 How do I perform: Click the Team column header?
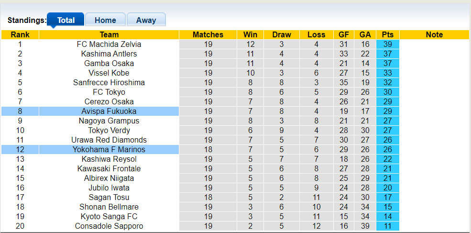point(109,34)
